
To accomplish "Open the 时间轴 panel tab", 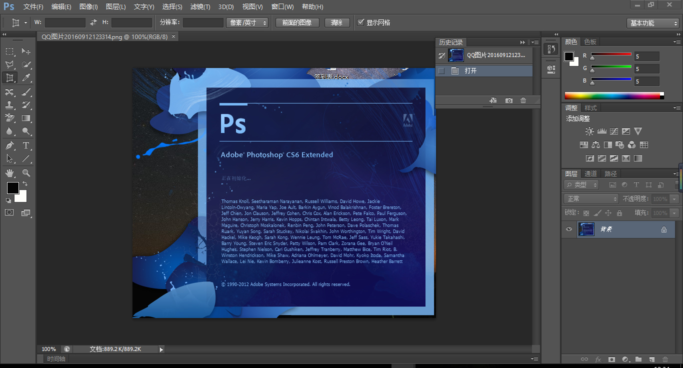I will (56, 358).
